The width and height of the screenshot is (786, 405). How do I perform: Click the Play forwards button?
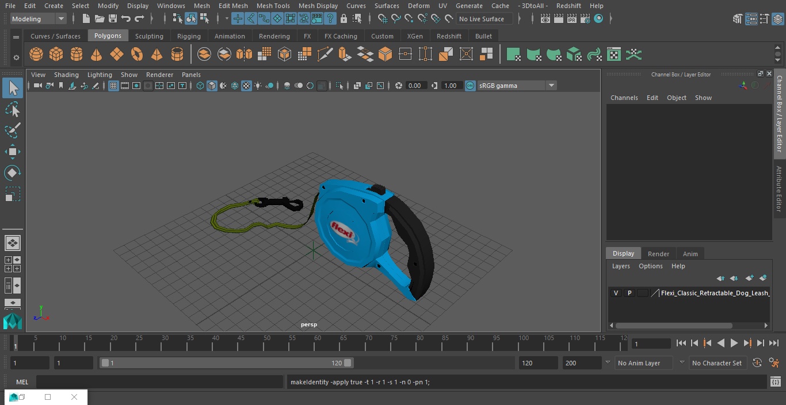734,343
